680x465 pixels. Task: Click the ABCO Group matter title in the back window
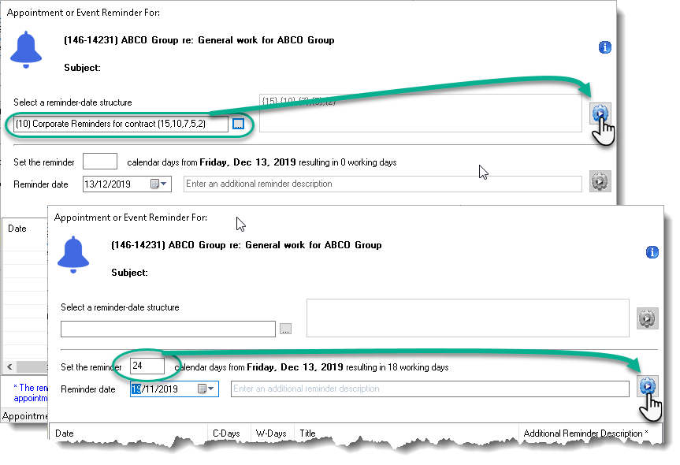click(x=199, y=40)
